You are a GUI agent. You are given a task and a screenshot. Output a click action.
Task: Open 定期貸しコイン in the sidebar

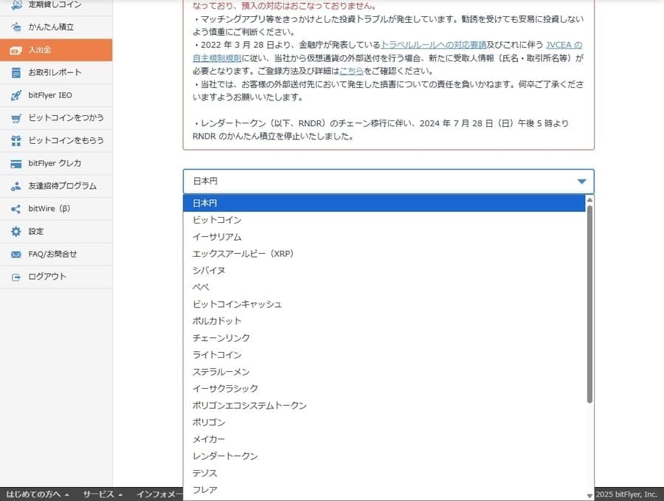56,4
